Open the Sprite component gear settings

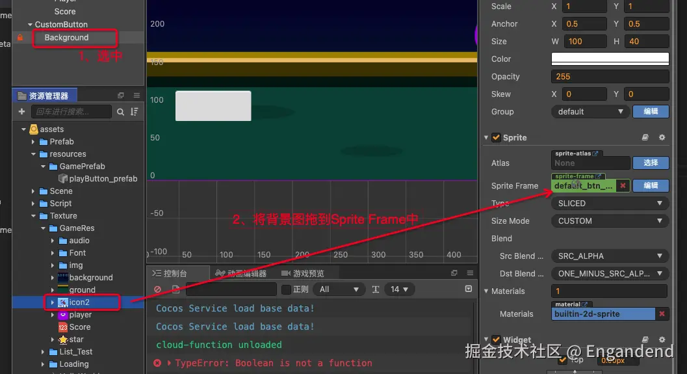coord(662,138)
